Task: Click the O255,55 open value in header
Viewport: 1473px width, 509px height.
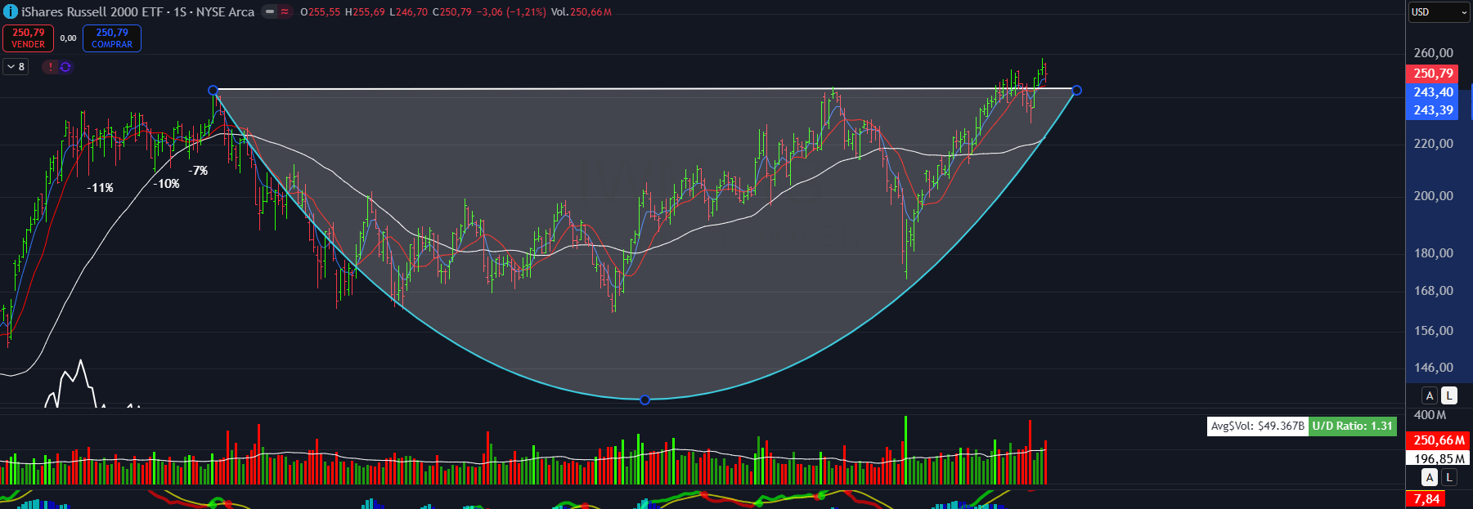Action: [320, 12]
